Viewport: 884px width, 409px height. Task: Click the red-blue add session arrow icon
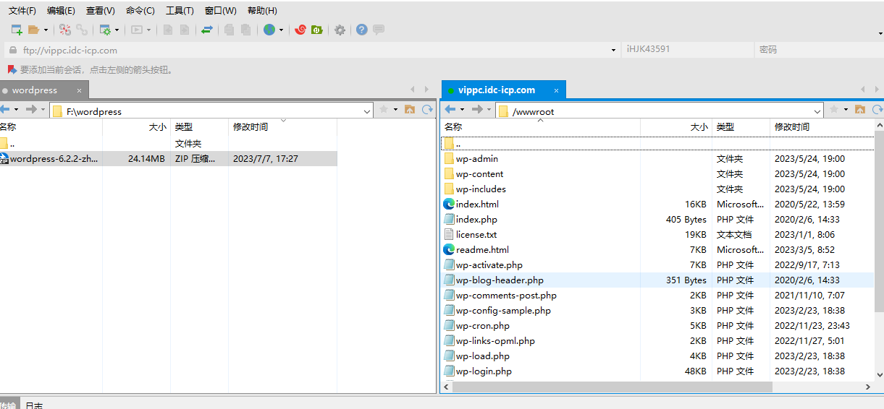point(12,70)
